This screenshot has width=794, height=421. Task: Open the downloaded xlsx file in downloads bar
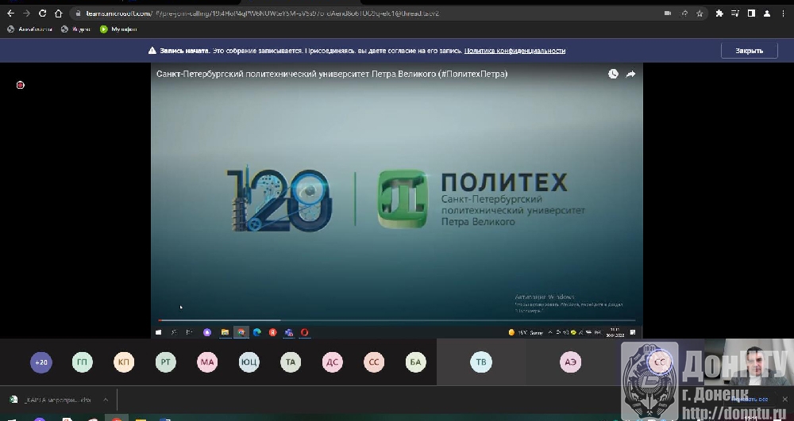click(51, 400)
